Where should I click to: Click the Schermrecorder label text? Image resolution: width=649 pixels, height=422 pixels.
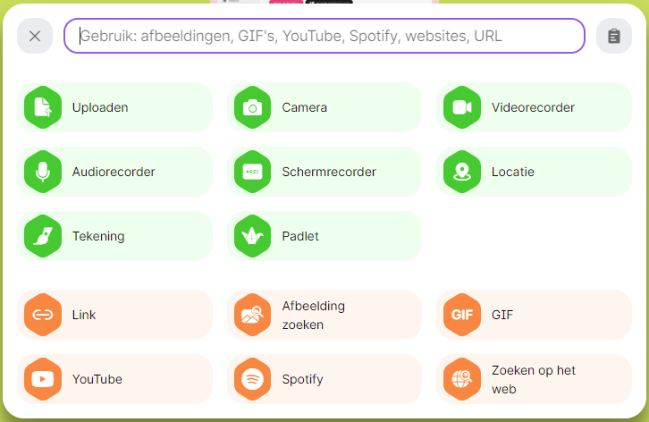click(329, 172)
